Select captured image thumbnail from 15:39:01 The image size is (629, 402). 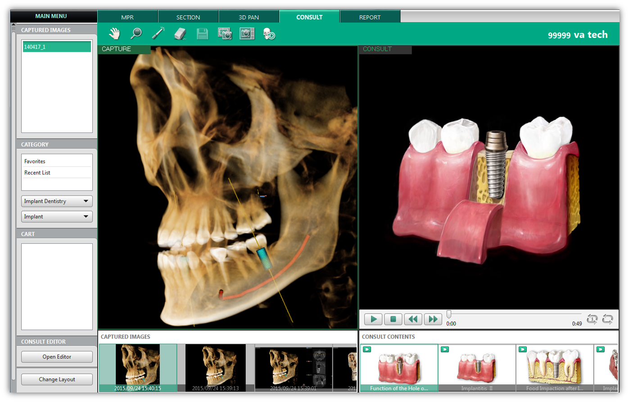click(294, 368)
